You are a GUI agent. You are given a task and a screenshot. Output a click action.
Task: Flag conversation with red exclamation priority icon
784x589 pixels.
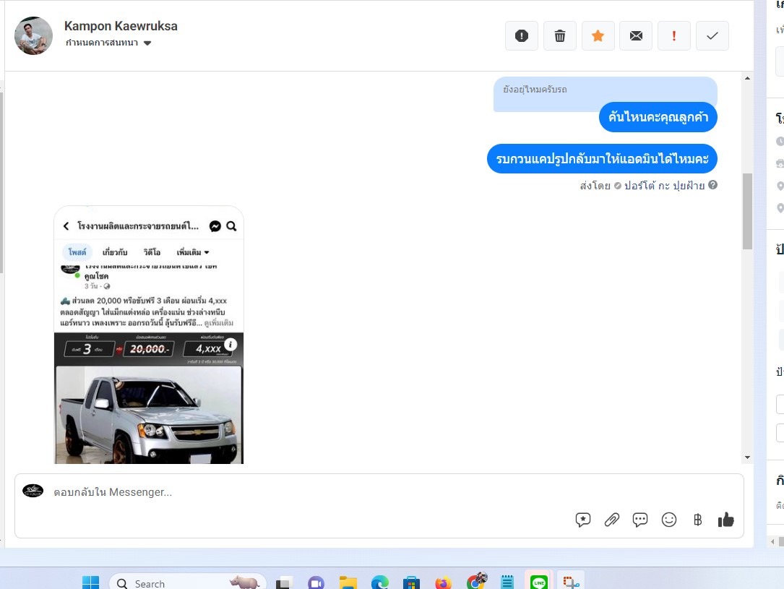click(674, 35)
